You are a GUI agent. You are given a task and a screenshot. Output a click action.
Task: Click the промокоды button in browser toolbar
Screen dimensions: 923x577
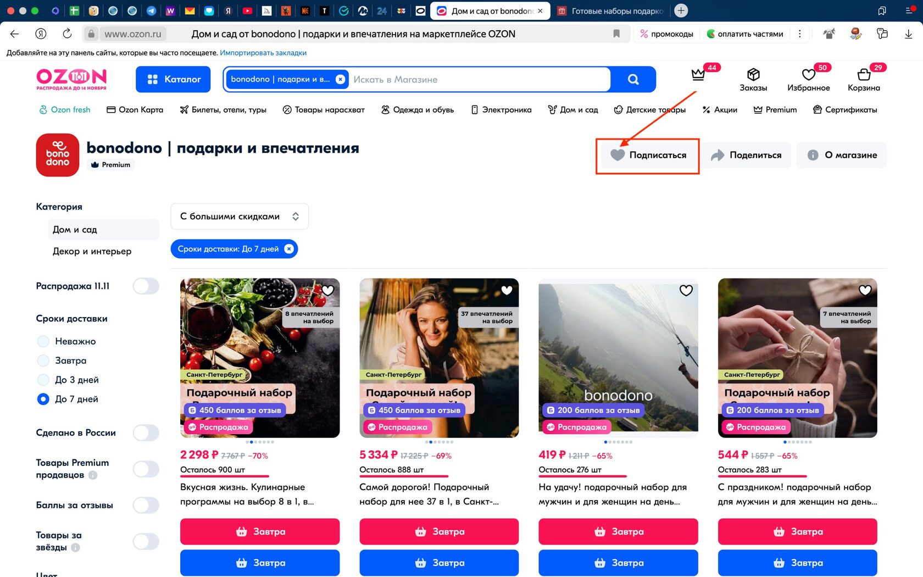point(666,34)
